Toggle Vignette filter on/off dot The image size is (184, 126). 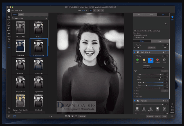click(134, 101)
